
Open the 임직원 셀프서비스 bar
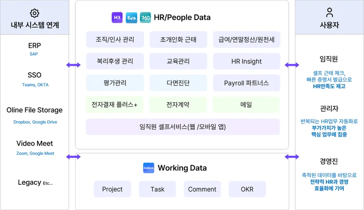tap(183, 127)
